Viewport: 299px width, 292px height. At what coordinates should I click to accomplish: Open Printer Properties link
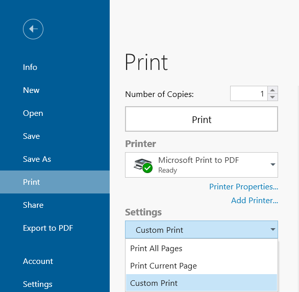243,187
